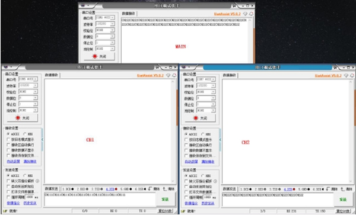Tick the loop period checkbox in CH1 window
This screenshot has height=215, width=356.
point(8,197)
